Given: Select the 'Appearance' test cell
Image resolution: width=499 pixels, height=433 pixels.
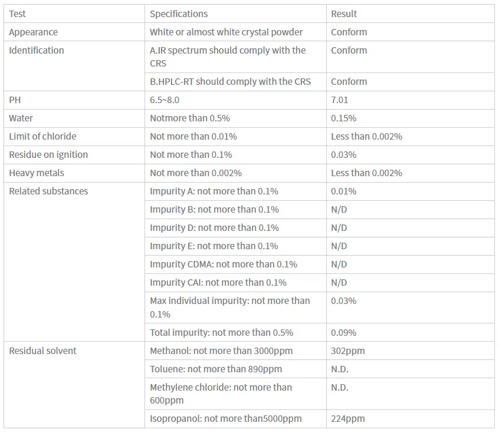Looking at the screenshot, I should [33, 32].
